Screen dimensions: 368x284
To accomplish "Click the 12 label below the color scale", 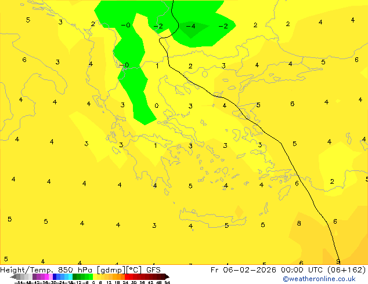I will (x=109, y=282).
